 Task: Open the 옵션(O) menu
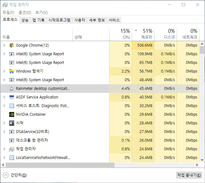pos(25,13)
